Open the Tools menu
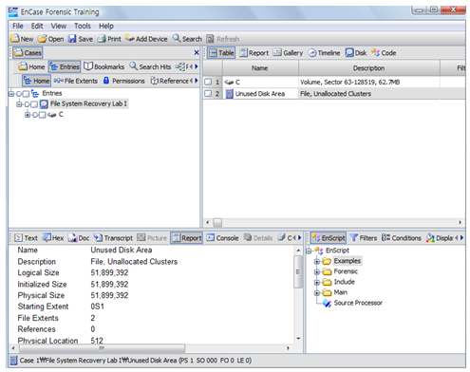 (83, 26)
